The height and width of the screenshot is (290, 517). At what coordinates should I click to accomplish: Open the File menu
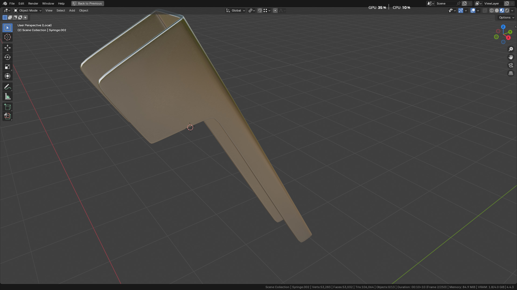tap(12, 3)
